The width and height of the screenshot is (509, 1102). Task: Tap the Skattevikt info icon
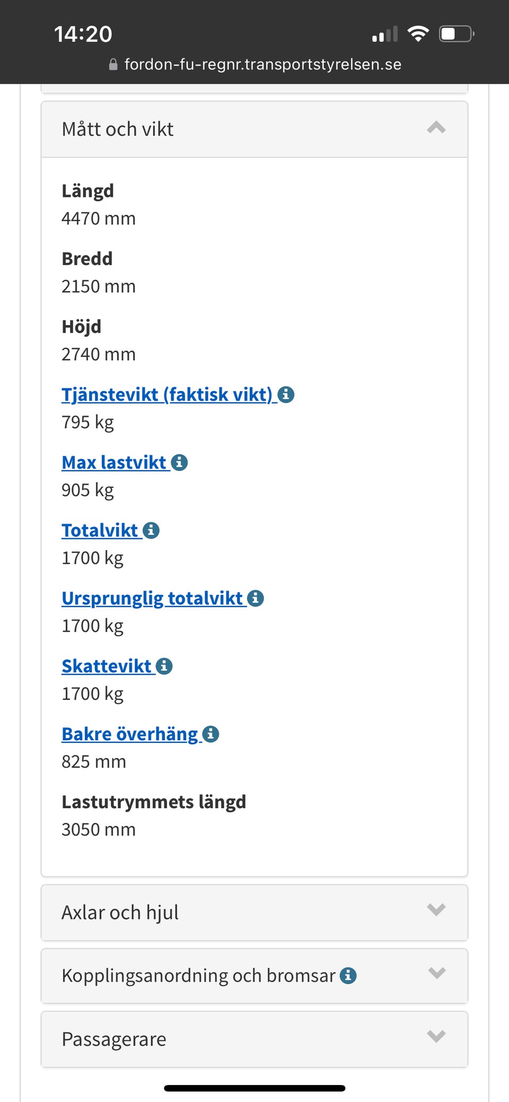[164, 666]
